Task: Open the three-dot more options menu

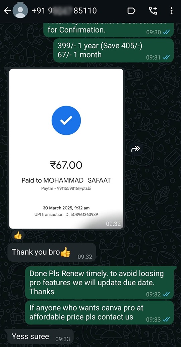Action: pyautogui.click(x=171, y=11)
